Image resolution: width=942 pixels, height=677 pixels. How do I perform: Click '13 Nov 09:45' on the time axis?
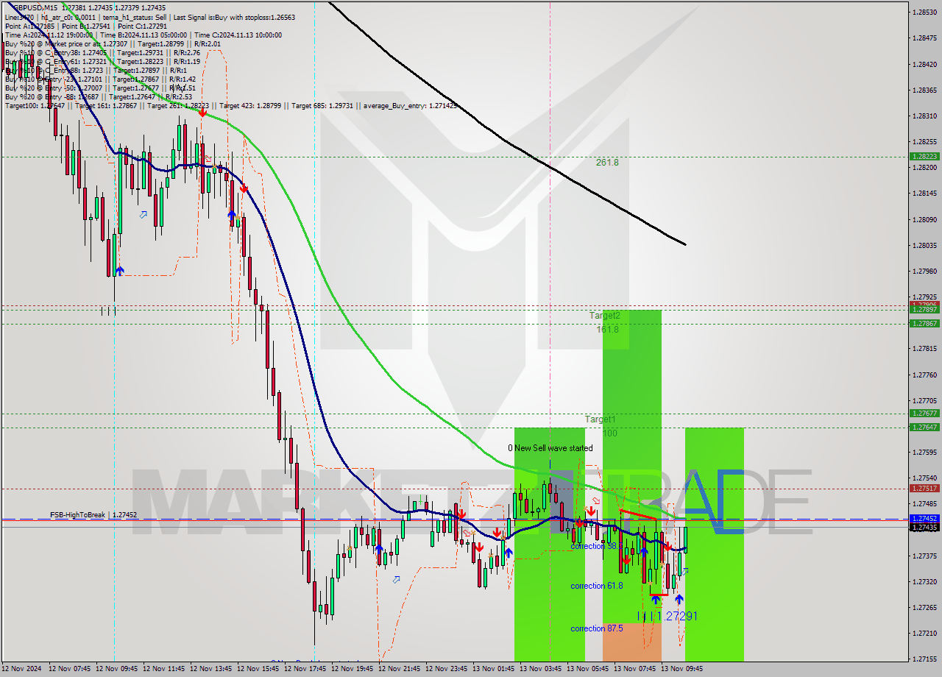tap(683, 670)
